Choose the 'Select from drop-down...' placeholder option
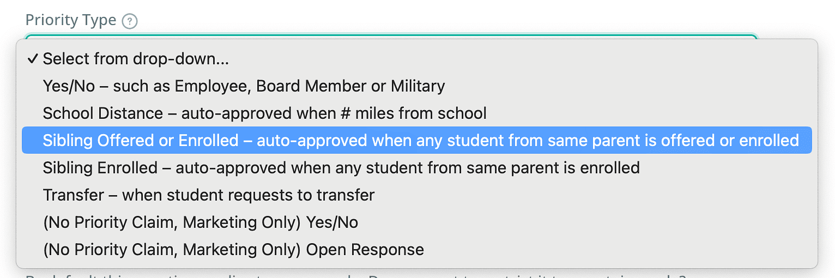The image size is (835, 278). pos(136,59)
